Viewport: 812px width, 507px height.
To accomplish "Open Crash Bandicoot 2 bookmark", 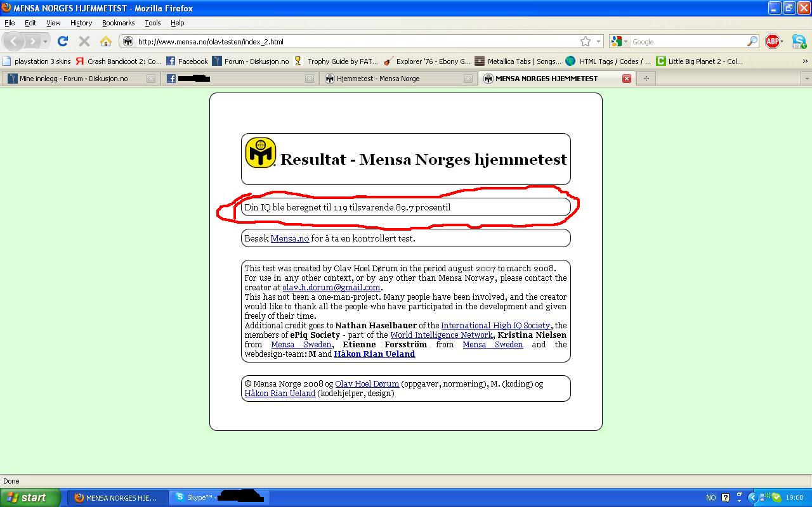I will click(x=119, y=61).
